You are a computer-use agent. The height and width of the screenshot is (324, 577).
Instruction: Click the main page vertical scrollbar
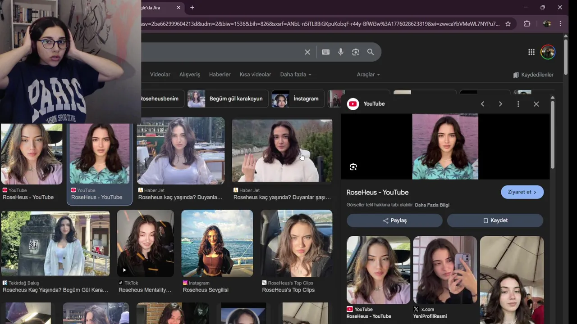coord(566,56)
